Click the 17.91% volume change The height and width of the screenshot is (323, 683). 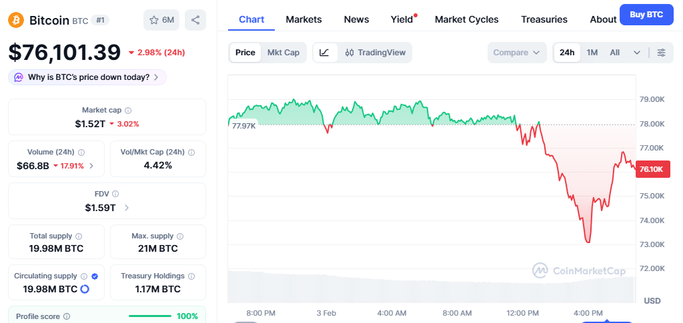69,166
